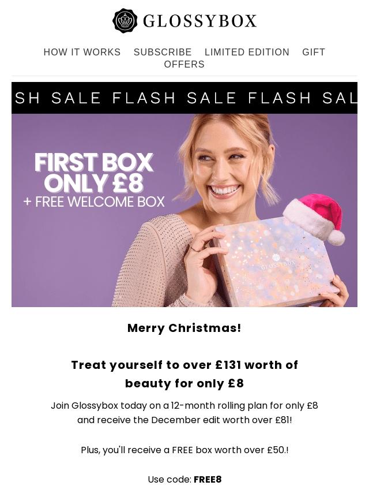Screen dimensions: 369x493
Task: Select the FREE8 promo code text
Action: [208, 480]
